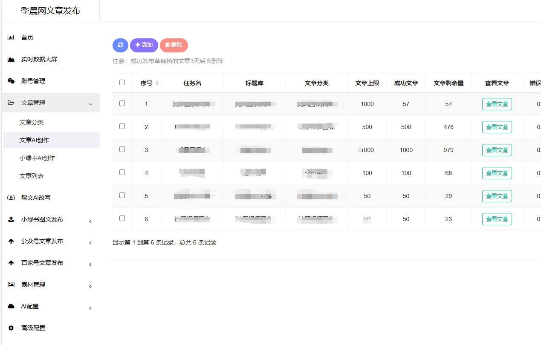Screen dimensions: 541x345
Task: Collapse the 文章管理 menu section
Action: point(90,103)
